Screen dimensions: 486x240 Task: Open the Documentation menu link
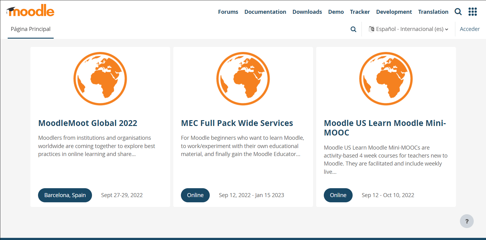pos(265,12)
